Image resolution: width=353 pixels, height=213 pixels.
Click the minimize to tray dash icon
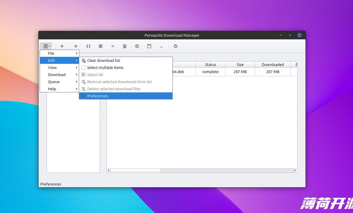click(161, 47)
